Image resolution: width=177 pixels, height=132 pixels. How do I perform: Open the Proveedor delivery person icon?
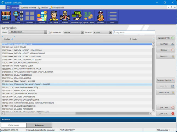coord(101,17)
